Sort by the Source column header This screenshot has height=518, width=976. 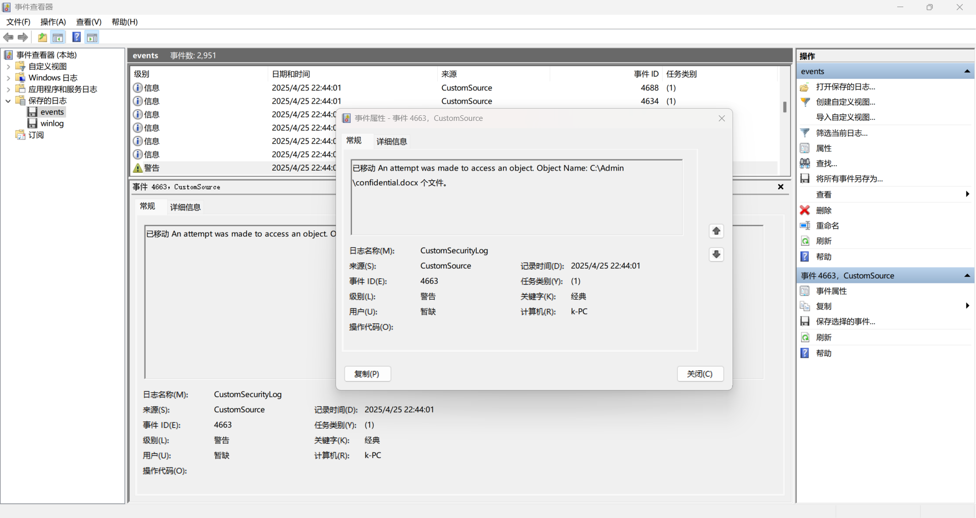(494, 74)
